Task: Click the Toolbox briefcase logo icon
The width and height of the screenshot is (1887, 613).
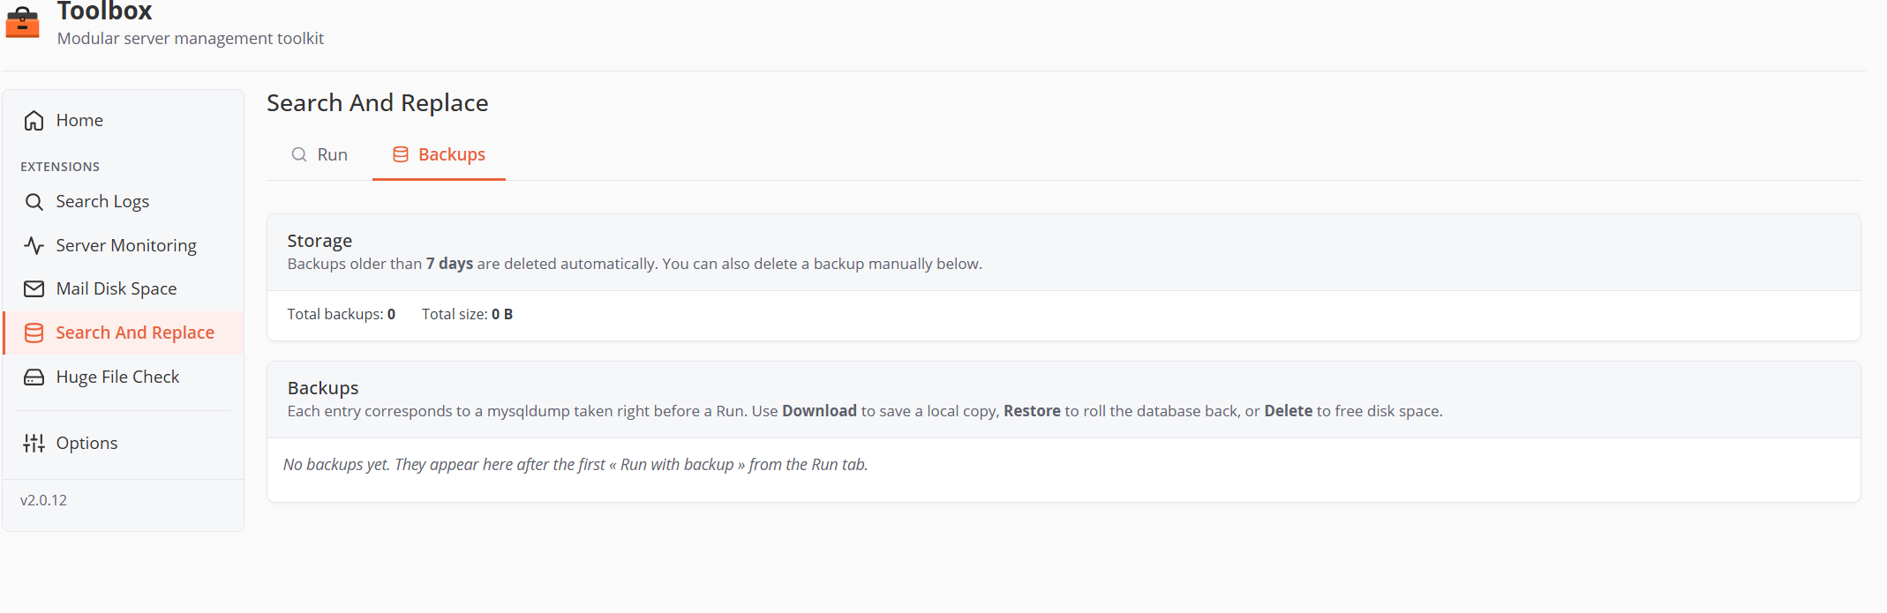Action: coord(22,22)
